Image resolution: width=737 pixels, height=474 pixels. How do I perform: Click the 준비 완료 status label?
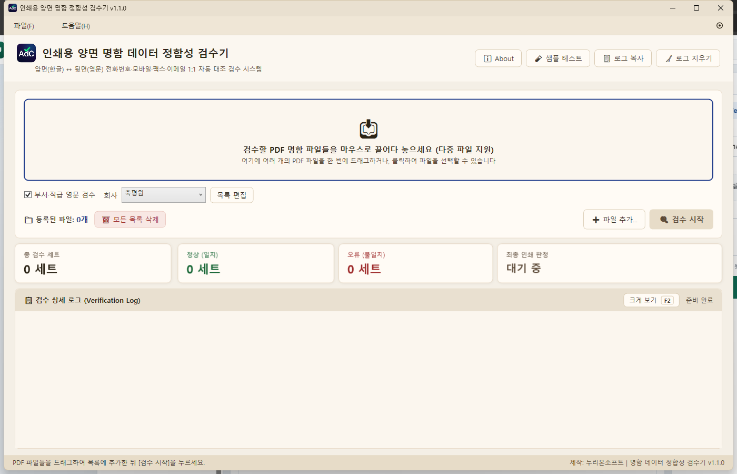(x=699, y=300)
